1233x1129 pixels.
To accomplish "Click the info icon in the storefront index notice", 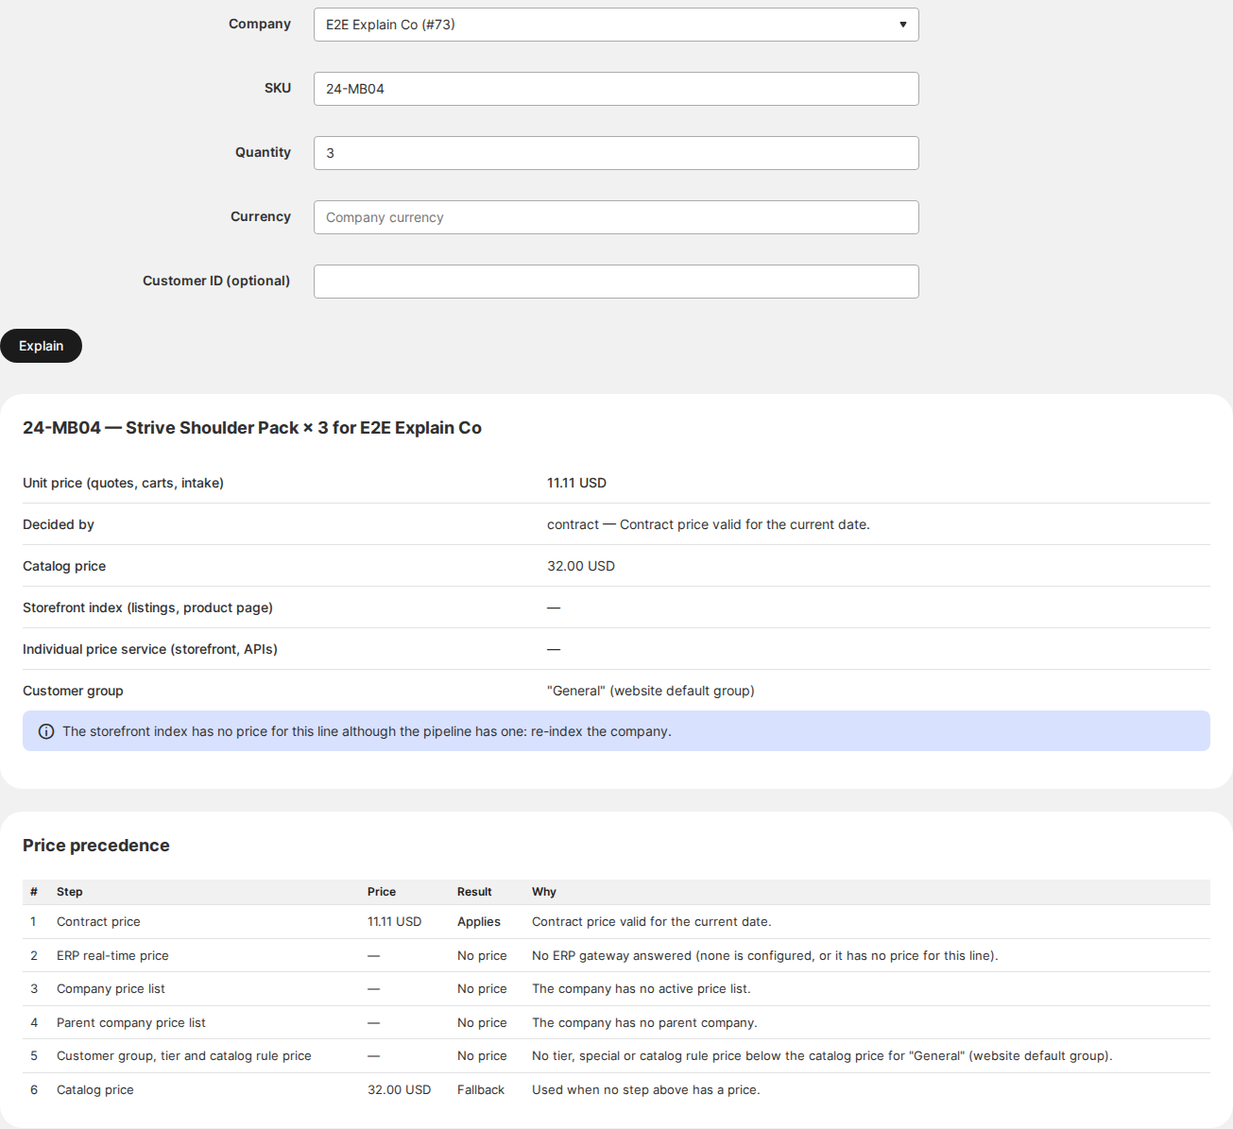I will (x=45, y=731).
